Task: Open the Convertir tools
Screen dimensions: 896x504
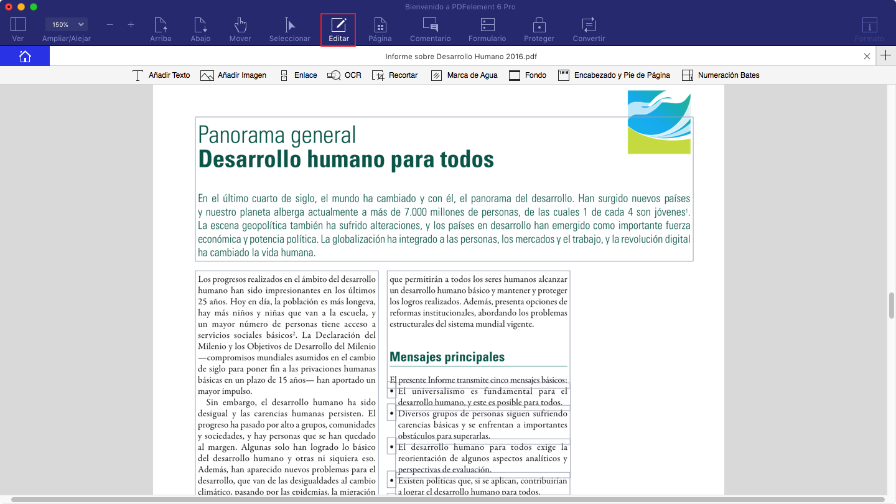Action: click(589, 30)
